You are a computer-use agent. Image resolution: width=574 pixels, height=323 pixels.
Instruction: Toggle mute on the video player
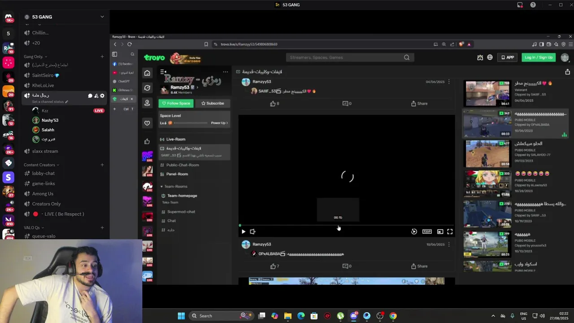252,231
